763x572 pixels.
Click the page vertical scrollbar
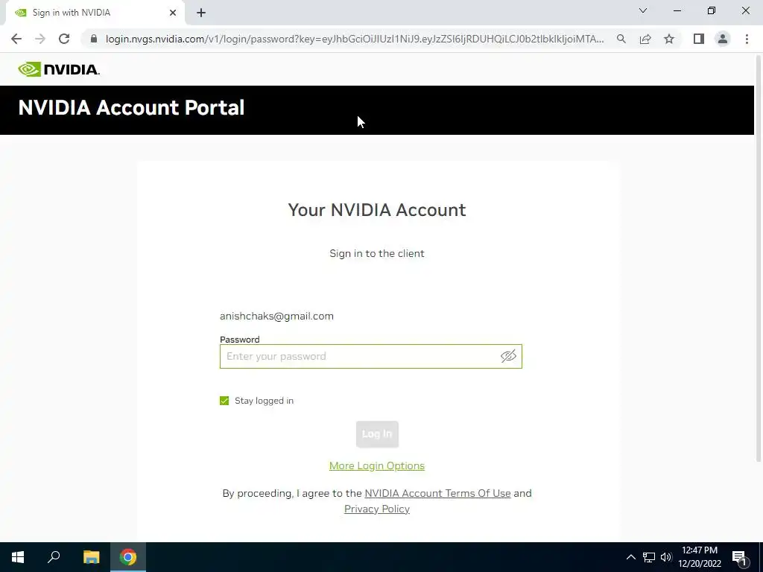pos(759,258)
